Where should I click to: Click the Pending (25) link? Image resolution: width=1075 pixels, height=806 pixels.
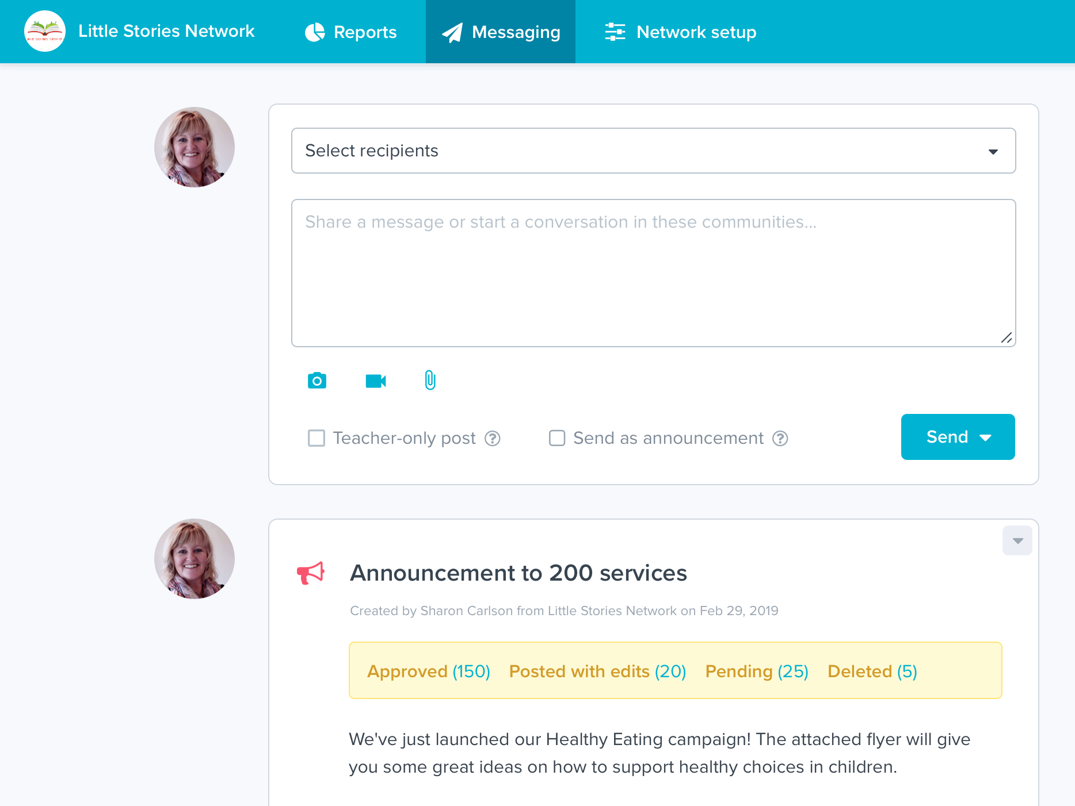(x=756, y=671)
